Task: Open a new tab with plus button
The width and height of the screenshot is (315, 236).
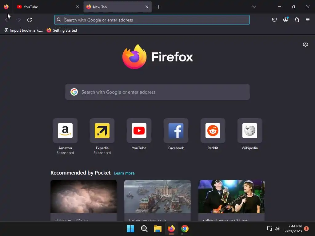Action: (x=158, y=7)
